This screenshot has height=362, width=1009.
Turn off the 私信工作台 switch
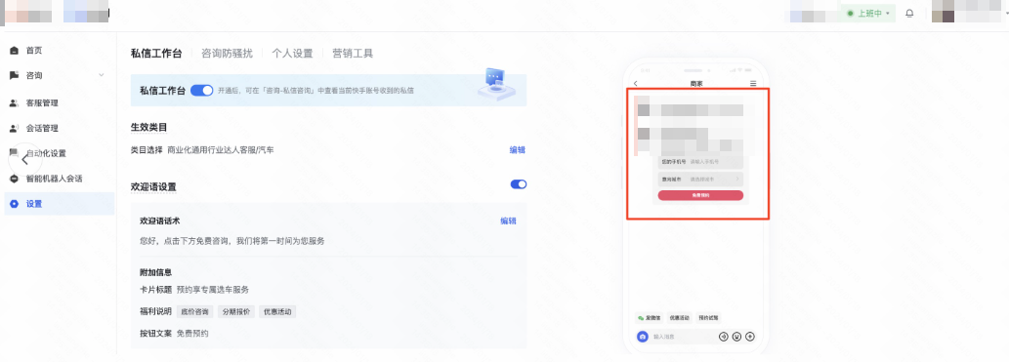[202, 91]
